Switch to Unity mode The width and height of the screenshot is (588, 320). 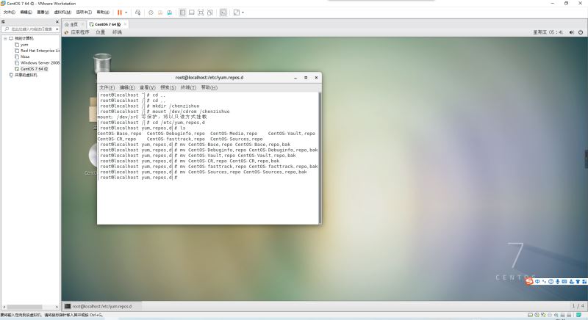pyautogui.click(x=210, y=12)
